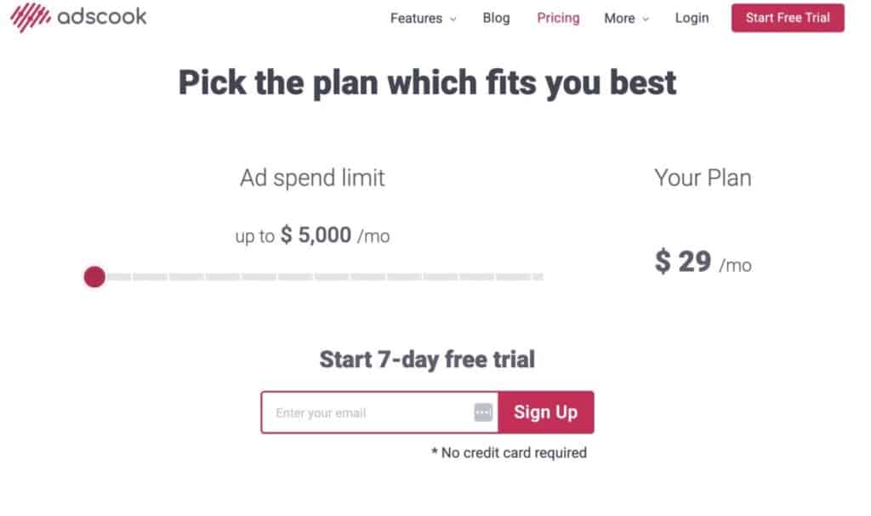871x516 pixels.
Task: Focus the Enter your email input field
Action: click(x=366, y=412)
